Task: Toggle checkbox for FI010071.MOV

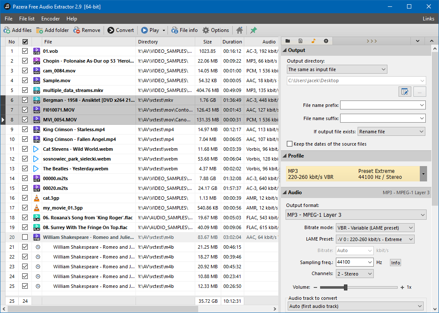Action: 25,110
